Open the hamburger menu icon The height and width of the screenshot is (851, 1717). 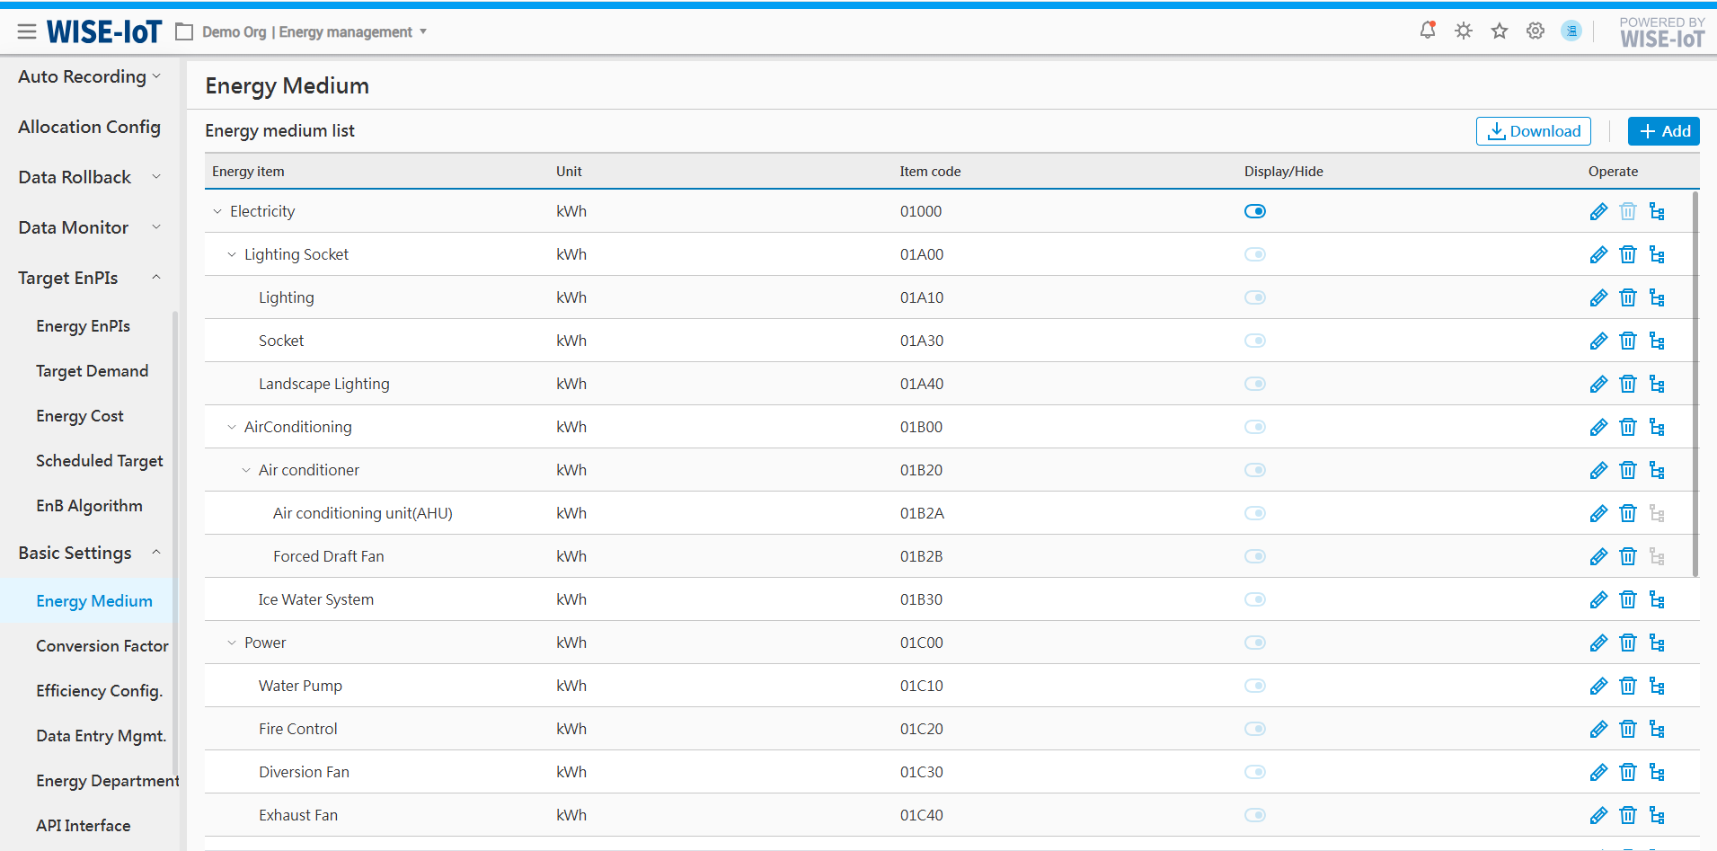tap(27, 32)
